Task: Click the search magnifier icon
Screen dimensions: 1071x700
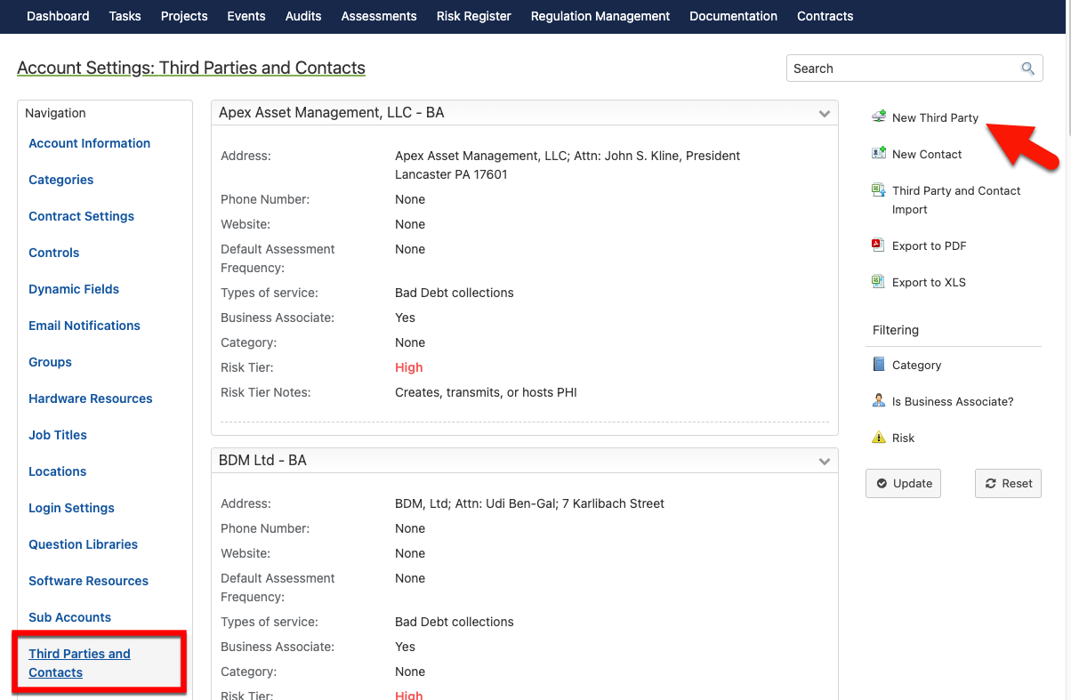Action: 1027,68
